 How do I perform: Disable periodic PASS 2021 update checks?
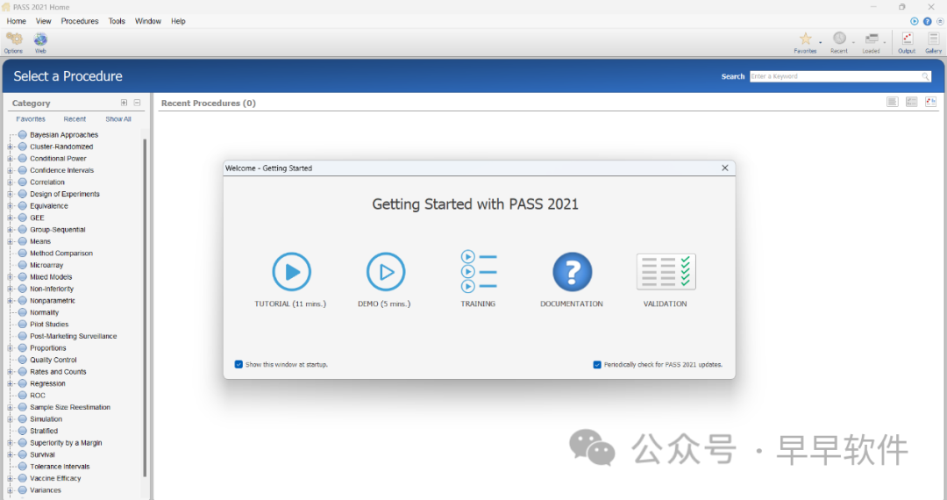pyautogui.click(x=597, y=364)
